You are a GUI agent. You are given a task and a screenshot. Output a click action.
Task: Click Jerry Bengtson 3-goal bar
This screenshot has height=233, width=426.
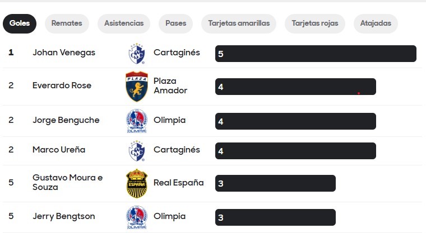point(275,217)
